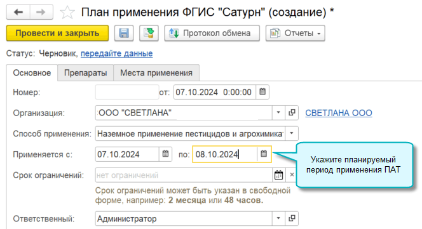Open calendar for end date 08.10.2024

pyautogui.click(x=264, y=154)
